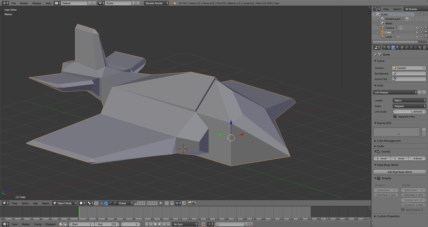
Task: Enable the Simplify checkbox
Action: 378,178
